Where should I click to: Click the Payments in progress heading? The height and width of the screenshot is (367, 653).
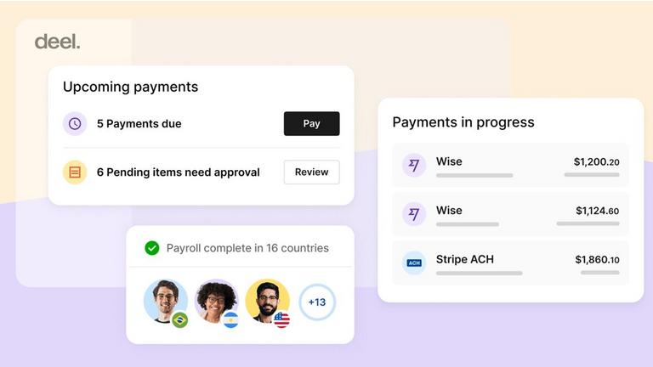pyautogui.click(x=463, y=122)
